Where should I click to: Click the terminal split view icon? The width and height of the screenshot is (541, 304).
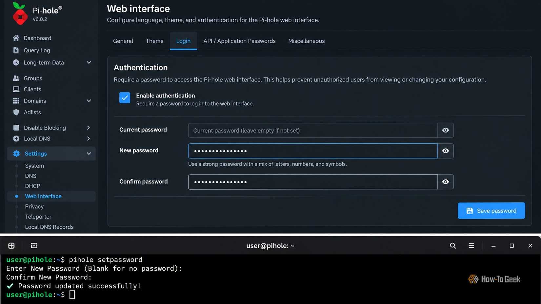(34, 246)
